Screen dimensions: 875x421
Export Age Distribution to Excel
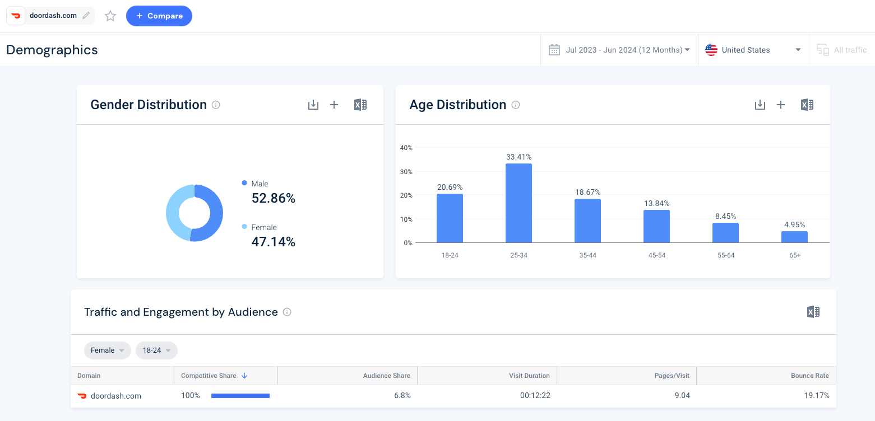[x=807, y=105]
